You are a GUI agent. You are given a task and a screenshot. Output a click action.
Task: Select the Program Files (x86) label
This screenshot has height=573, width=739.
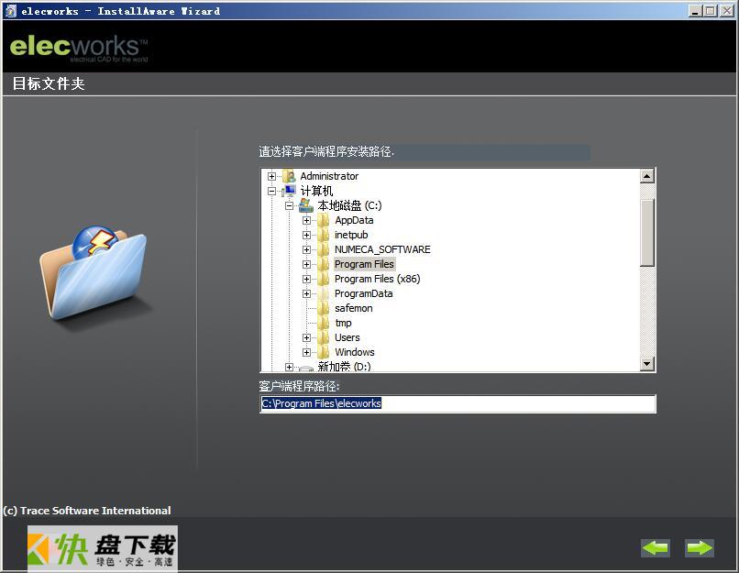[x=377, y=279]
